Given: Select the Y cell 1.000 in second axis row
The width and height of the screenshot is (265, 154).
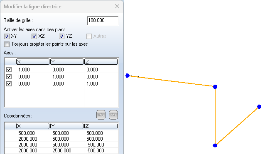Looking at the screenshot, I should point(67,77).
